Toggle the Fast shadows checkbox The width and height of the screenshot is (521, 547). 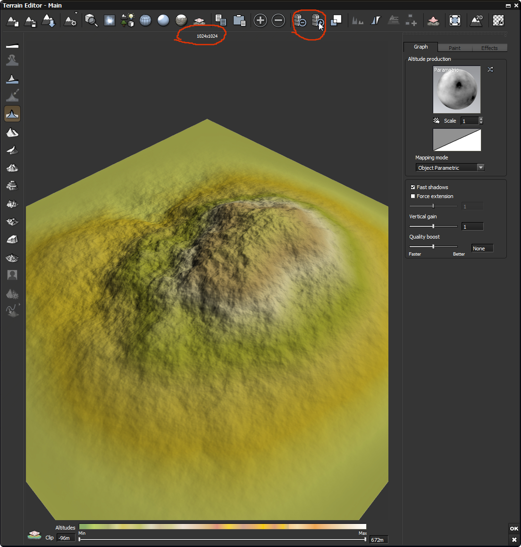point(413,187)
